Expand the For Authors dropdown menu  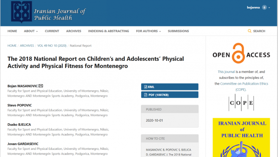point(148,31)
